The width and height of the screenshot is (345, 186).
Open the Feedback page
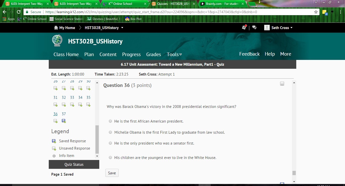coord(250,54)
